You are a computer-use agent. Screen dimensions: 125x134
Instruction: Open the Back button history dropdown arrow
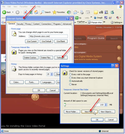(13, 12)
